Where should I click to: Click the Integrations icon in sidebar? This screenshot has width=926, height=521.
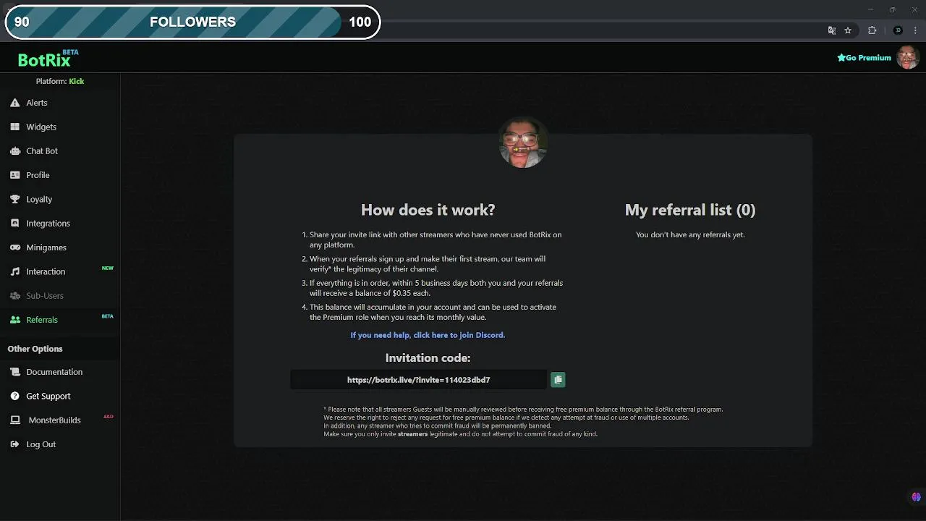click(x=14, y=224)
